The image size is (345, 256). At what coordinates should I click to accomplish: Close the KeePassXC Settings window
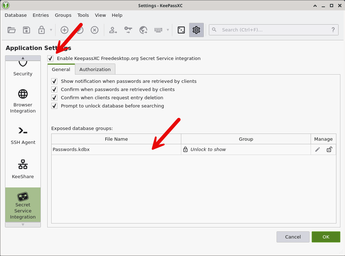[340, 6]
